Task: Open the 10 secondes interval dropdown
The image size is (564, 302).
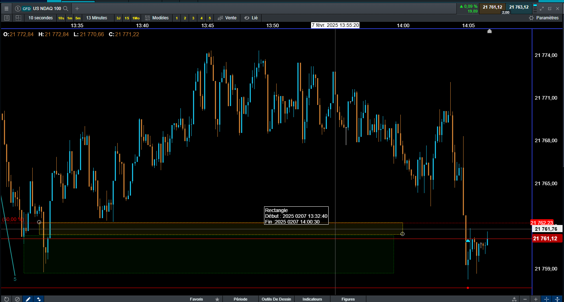Action: pos(41,18)
